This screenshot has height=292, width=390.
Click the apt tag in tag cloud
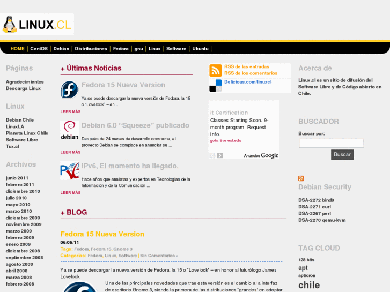pos(303,268)
